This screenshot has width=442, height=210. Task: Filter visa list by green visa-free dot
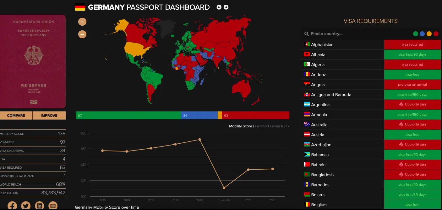[x=416, y=34]
